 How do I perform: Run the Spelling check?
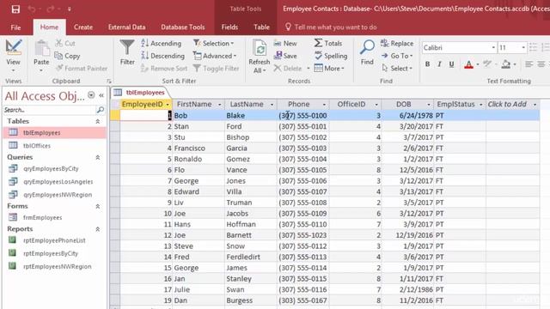click(x=331, y=56)
